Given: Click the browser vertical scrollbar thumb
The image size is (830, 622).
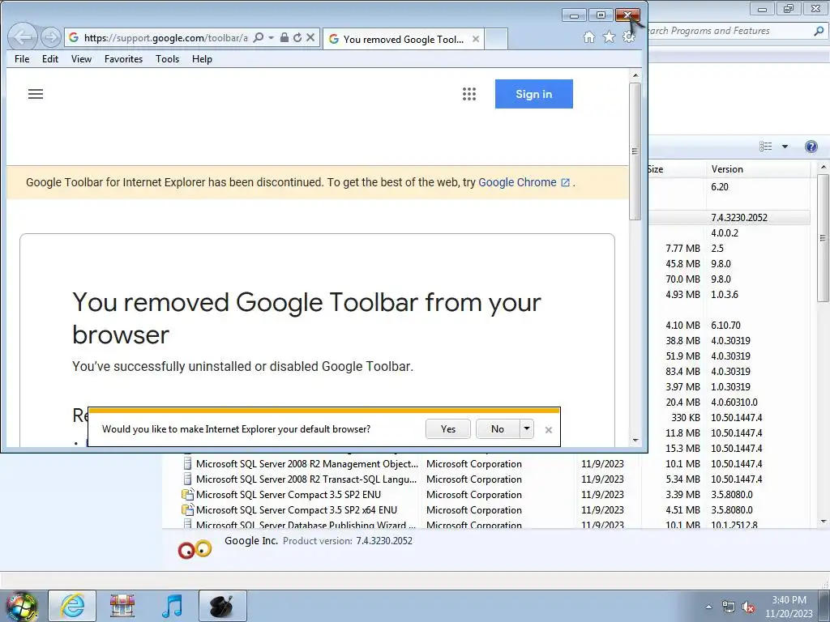Looking at the screenshot, I should (x=635, y=151).
